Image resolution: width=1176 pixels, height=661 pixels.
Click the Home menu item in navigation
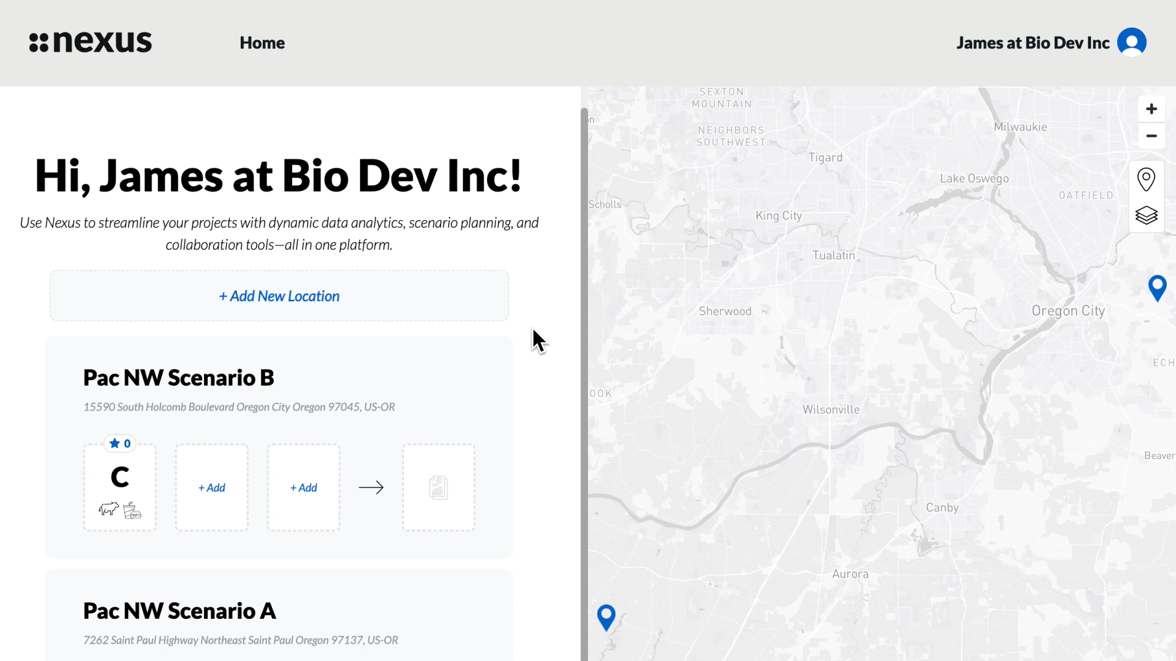coord(263,43)
